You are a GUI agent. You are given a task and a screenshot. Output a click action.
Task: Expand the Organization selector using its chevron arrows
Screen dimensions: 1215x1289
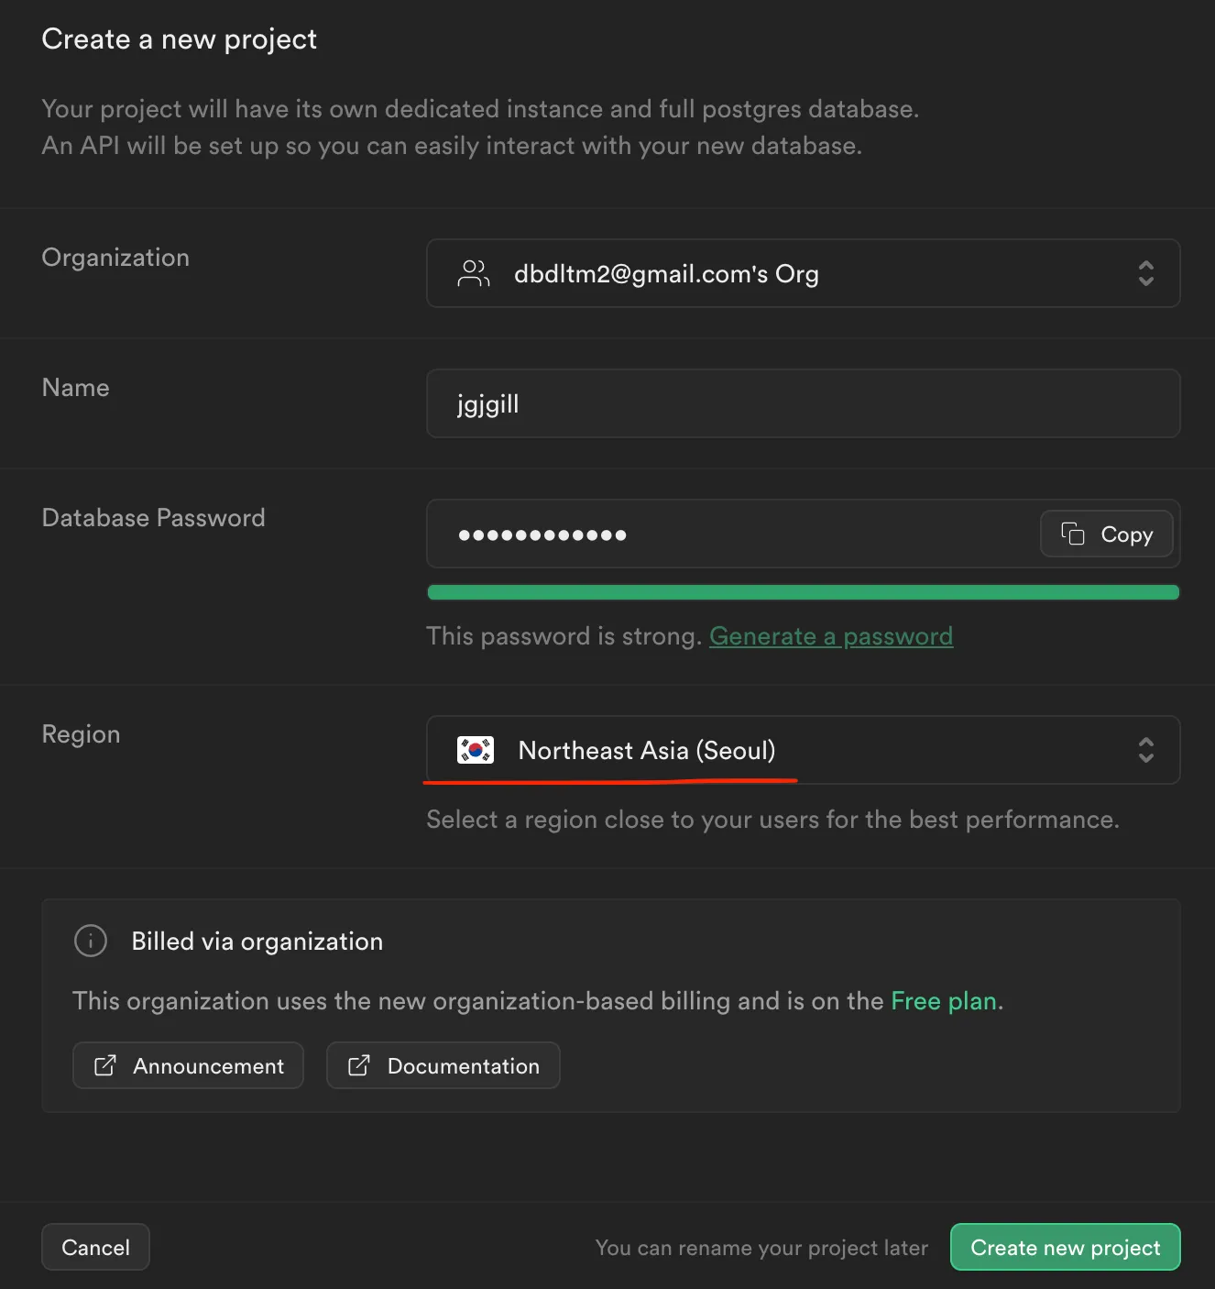pos(1145,273)
